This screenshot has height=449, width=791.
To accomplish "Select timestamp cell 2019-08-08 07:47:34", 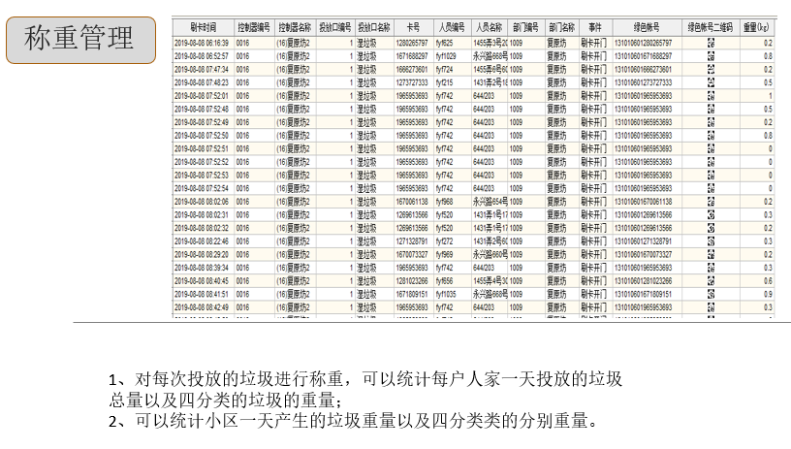I will coord(202,69).
